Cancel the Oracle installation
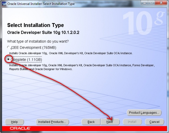Image resolution: width=169 pixels, height=133 pixels. coord(154,122)
